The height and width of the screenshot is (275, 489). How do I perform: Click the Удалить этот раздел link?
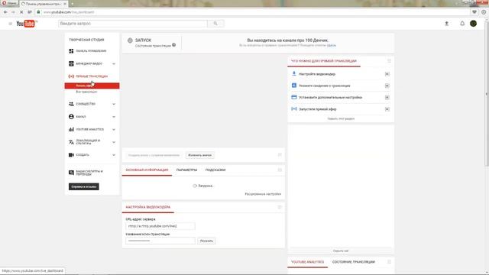click(341, 119)
